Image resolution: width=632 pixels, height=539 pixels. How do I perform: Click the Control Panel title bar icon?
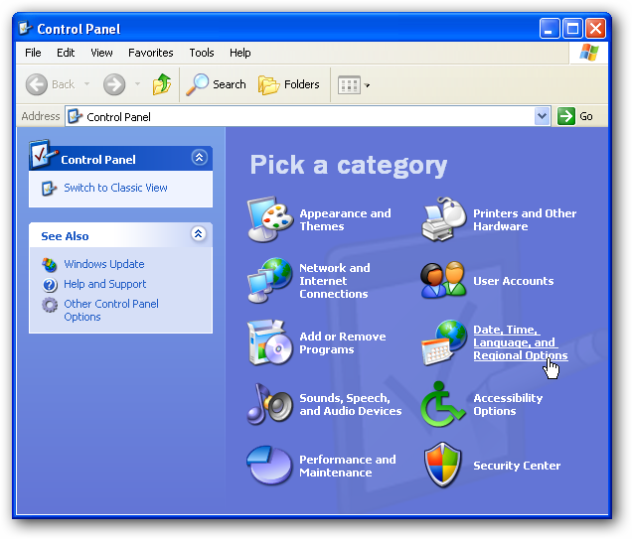[26, 28]
